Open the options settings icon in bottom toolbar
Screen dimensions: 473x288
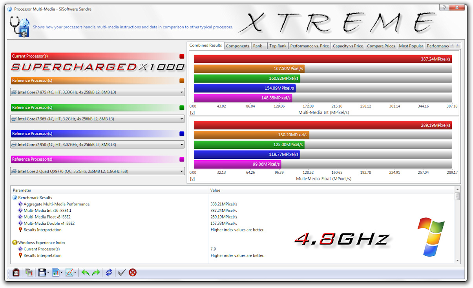point(16,272)
